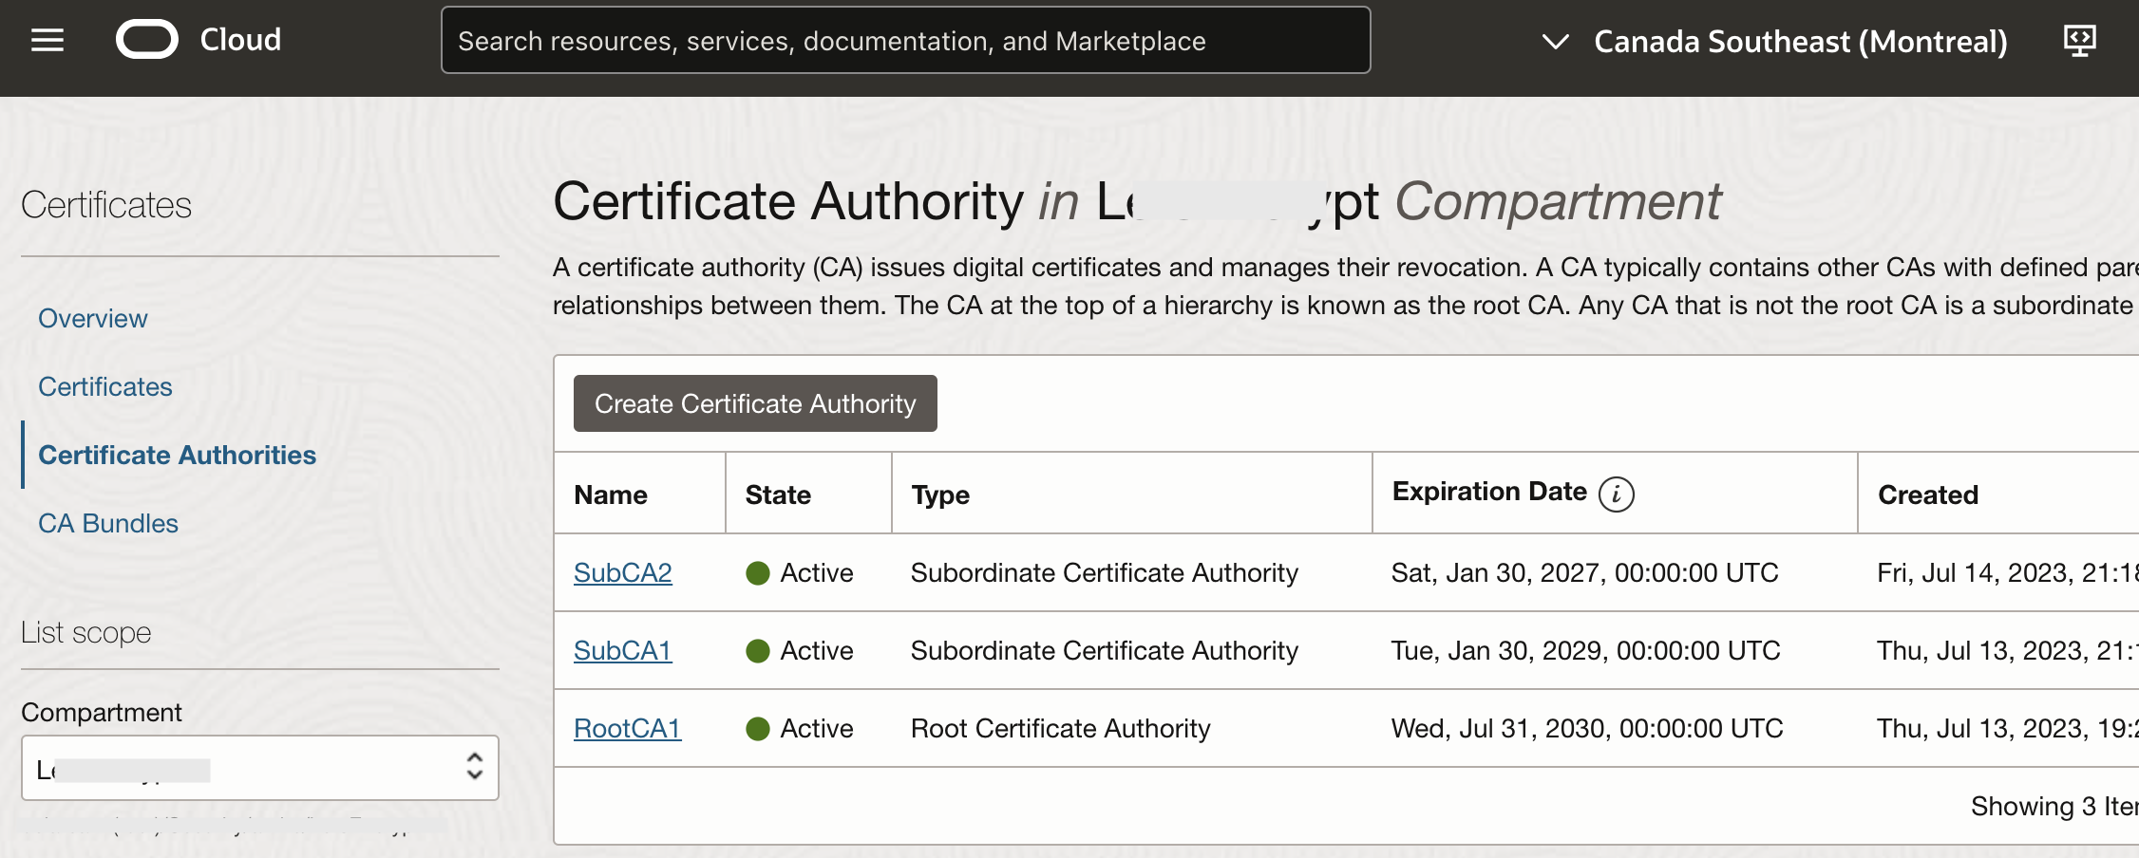Expand the region selector chevron

[1555, 42]
